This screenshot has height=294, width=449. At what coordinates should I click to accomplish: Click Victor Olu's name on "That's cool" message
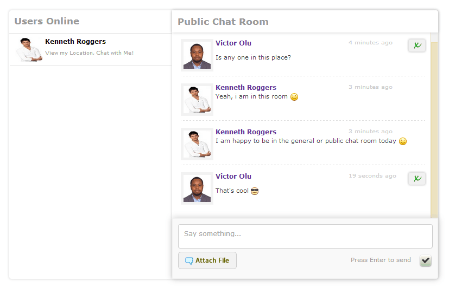233,177
